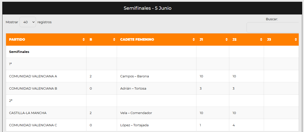Sort by PARTIDO header label
The width and height of the screenshot is (304, 132).
point(17,39)
